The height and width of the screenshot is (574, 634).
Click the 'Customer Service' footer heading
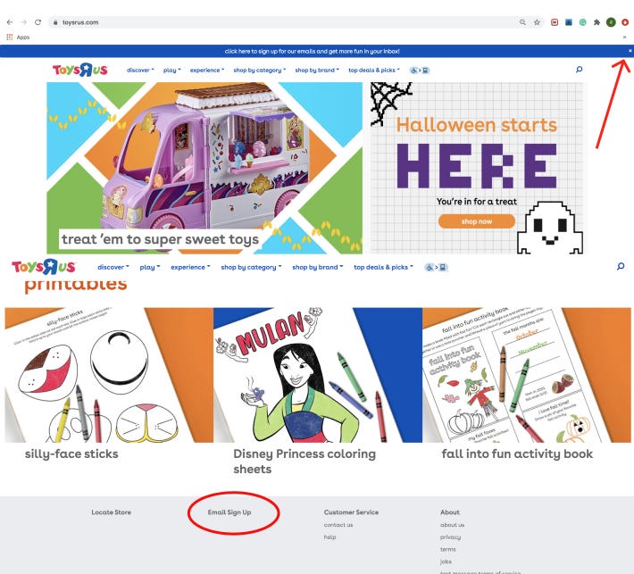(351, 512)
